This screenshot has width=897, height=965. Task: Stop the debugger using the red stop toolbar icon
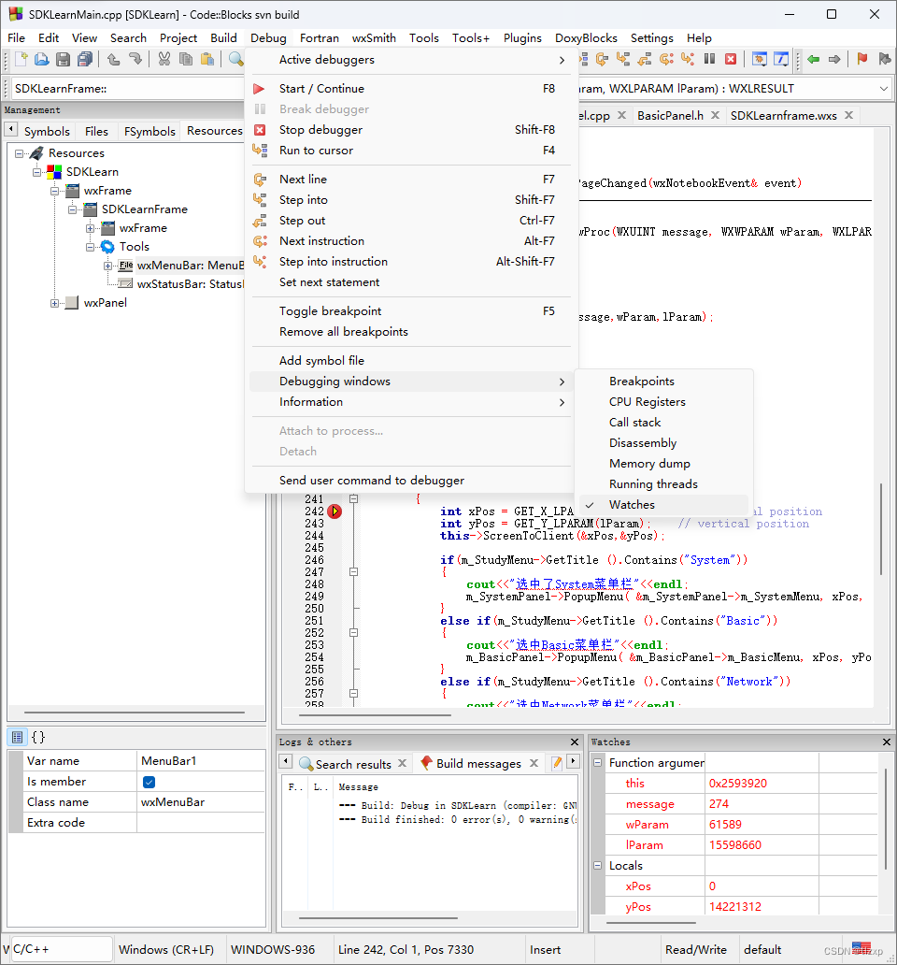click(x=731, y=59)
